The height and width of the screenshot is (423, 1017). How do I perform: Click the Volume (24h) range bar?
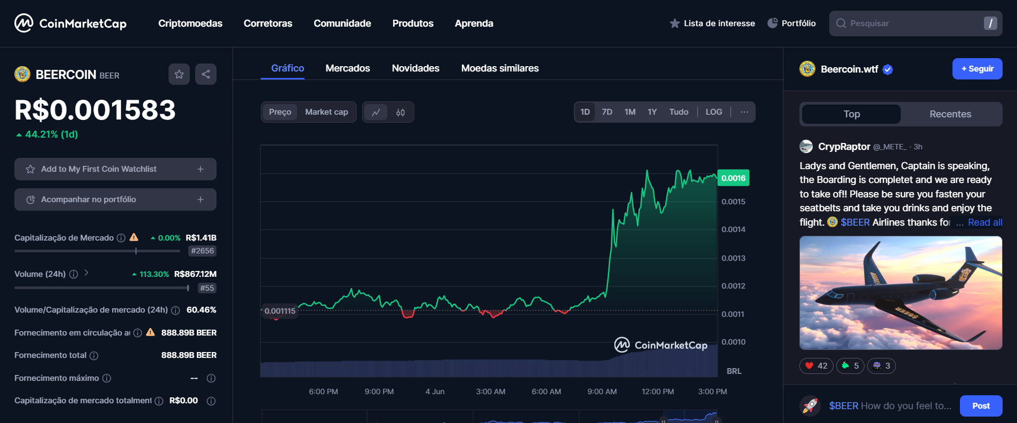click(x=102, y=288)
